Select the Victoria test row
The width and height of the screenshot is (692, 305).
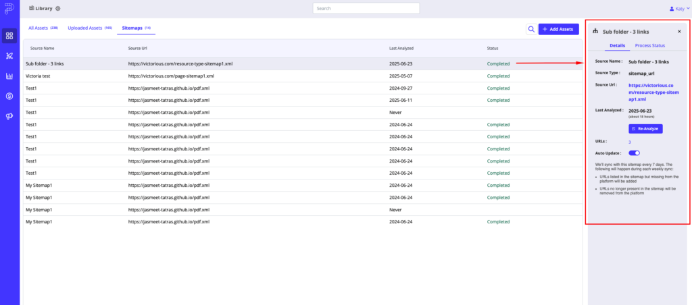point(303,76)
